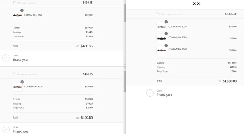Collapse bottom-left Hide order summary toggle
Viewport: 244px width, 134px height.
point(28,74)
